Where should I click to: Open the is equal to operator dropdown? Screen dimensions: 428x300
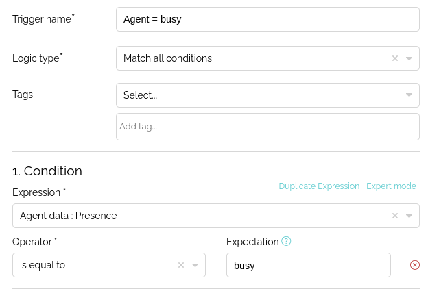click(x=109, y=265)
